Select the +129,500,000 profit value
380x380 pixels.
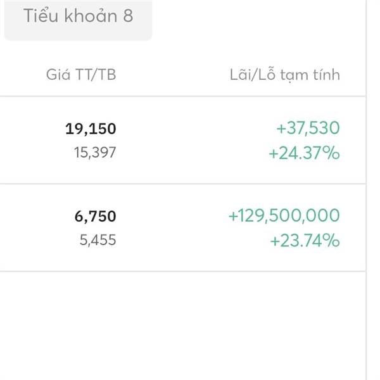(284, 215)
